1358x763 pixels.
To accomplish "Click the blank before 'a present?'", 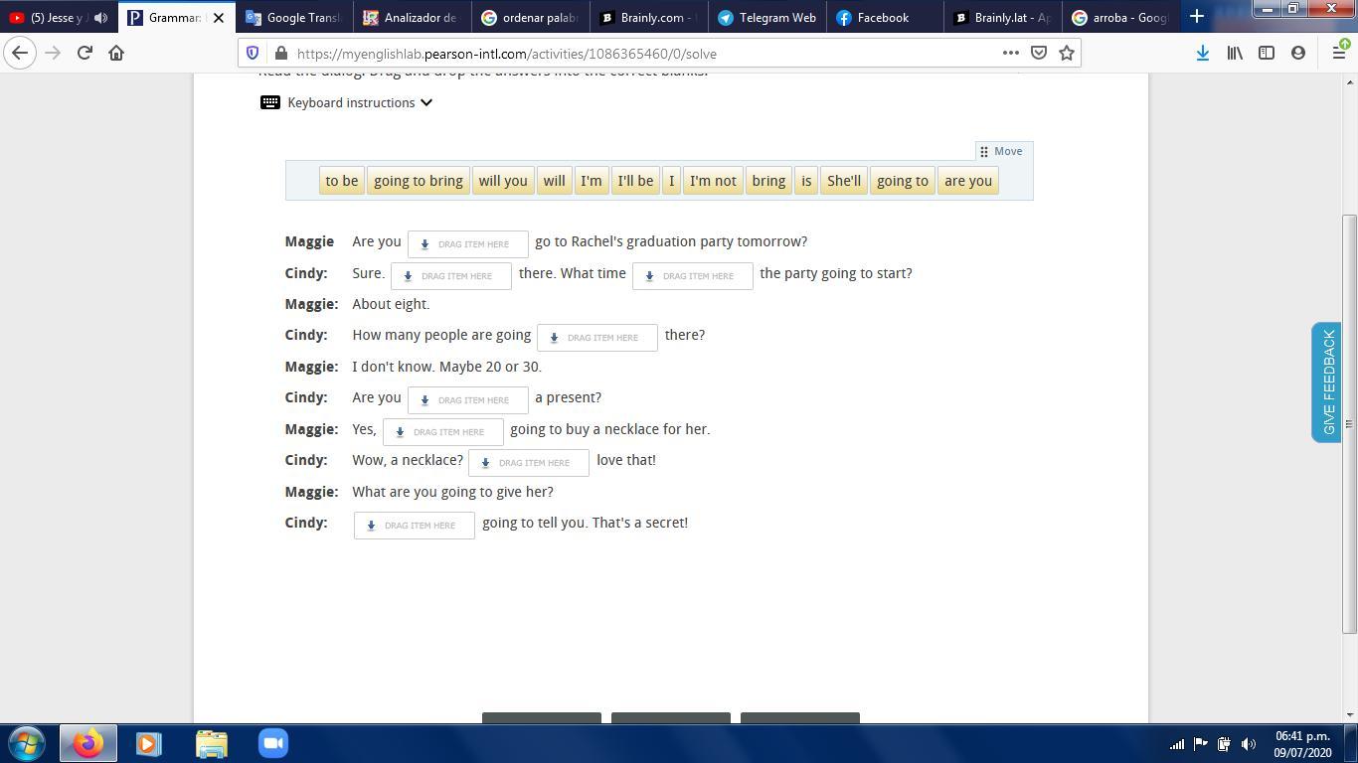I will 468,399.
